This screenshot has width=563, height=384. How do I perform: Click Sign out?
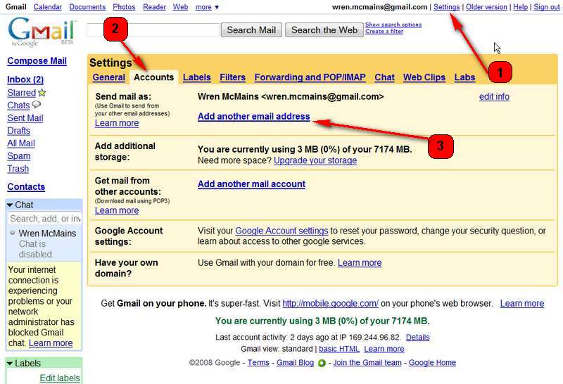point(547,7)
